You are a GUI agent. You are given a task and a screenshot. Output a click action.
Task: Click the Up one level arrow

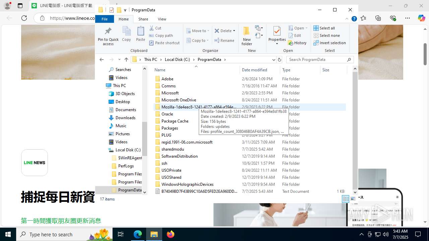(126, 60)
